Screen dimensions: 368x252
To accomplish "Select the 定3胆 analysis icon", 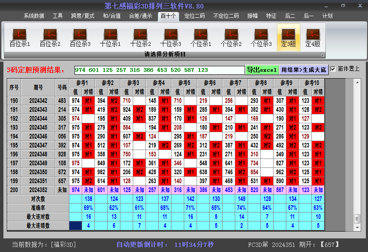I will tap(288, 37).
